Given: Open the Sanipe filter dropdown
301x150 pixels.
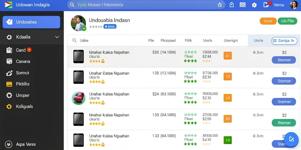Looking at the screenshot, I should pos(284,40).
